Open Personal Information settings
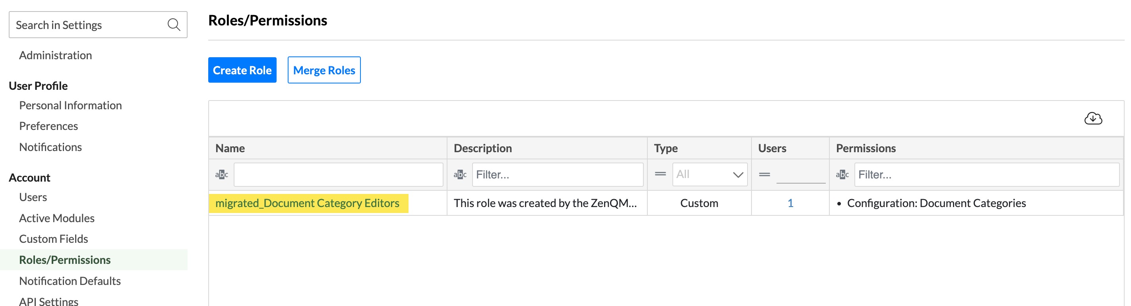The width and height of the screenshot is (1131, 306). (x=70, y=105)
